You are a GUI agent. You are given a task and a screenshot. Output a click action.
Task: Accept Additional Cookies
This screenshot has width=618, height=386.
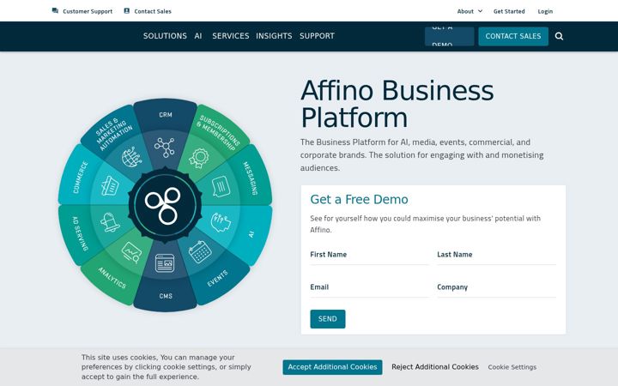pyautogui.click(x=332, y=367)
